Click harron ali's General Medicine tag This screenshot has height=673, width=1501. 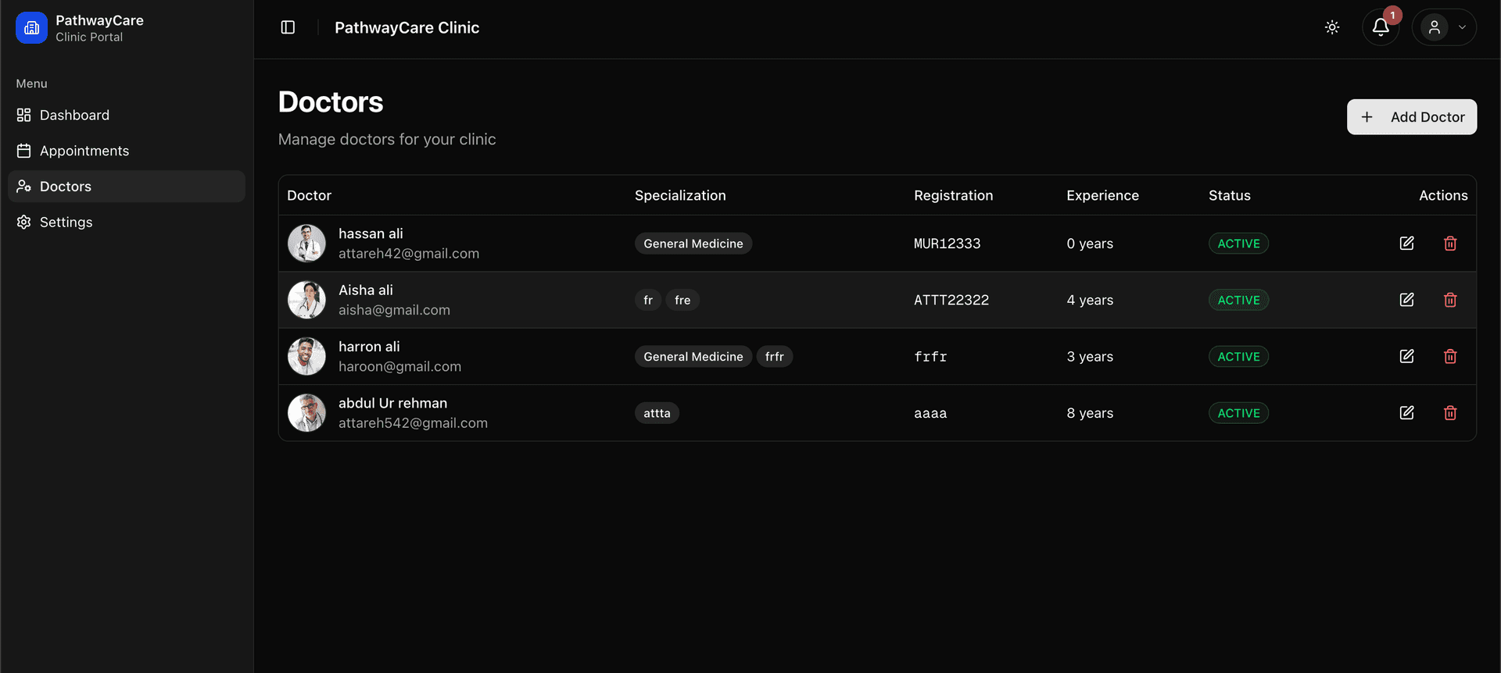click(693, 357)
